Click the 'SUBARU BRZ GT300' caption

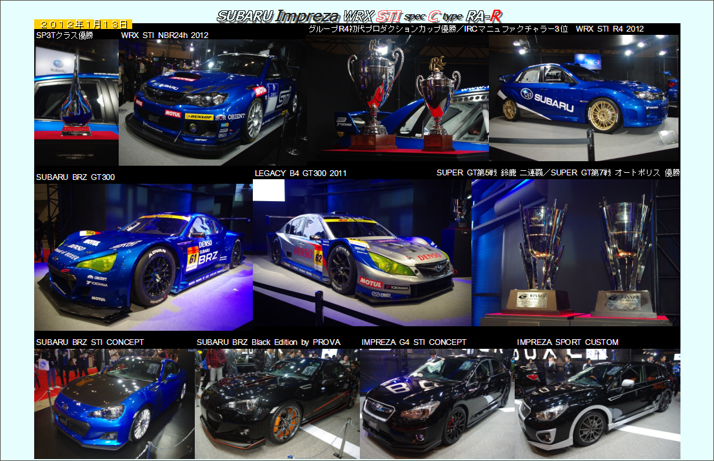[75, 177]
